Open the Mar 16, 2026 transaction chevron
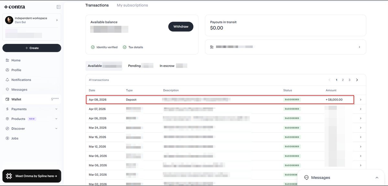Image resolution: width=388 pixels, height=186 pixels. click(361, 137)
